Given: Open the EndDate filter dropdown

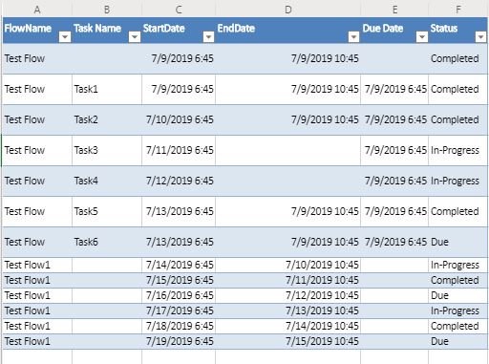Looking at the screenshot, I should click(353, 37).
